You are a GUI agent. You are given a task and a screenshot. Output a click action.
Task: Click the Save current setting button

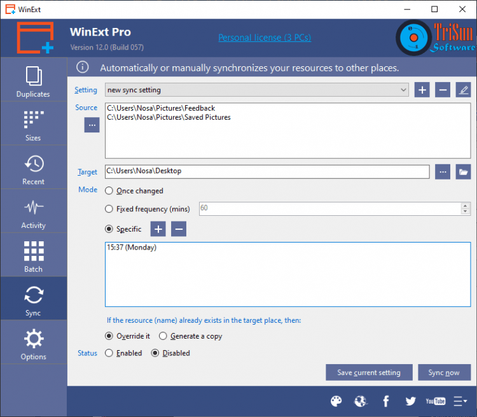(x=369, y=372)
